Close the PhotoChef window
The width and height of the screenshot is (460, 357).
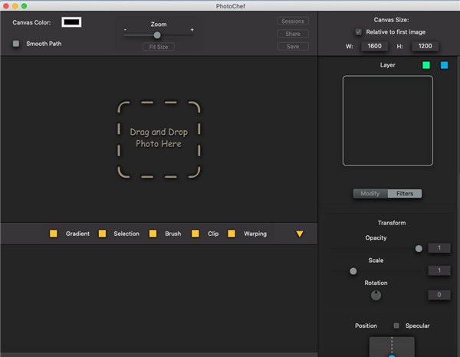[6, 6]
